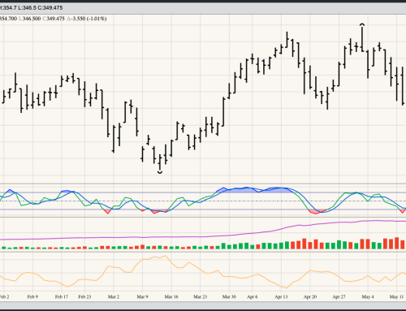Click the Δ-3.550 change value
Image resolution: width=406 pixels, height=311 pixels.
click(x=76, y=19)
